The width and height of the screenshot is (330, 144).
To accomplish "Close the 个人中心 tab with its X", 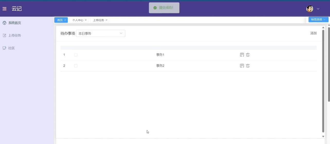I will pos(86,20).
